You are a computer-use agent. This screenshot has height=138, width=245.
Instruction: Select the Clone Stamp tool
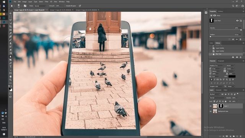pyautogui.click(x=10, y=43)
